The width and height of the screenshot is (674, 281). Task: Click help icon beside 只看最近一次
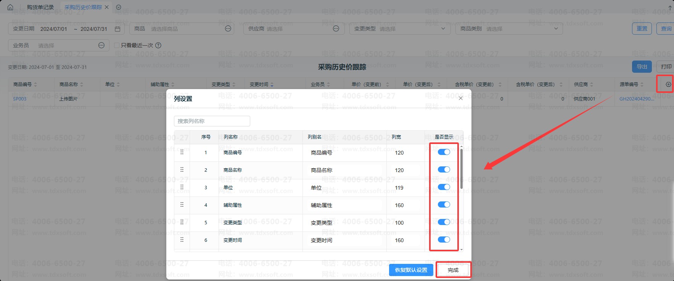pos(158,45)
